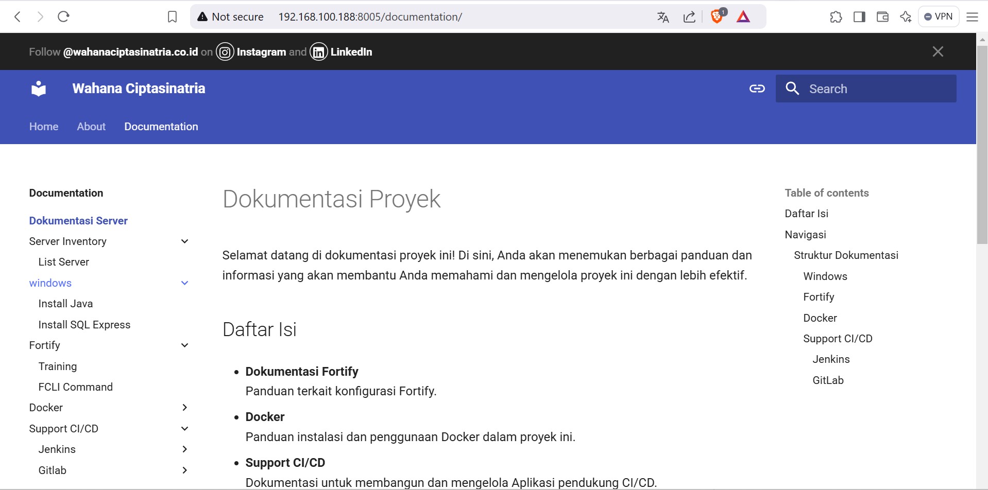Expand the Docker sidebar section
Viewport: 988px width, 490px height.
(x=184, y=408)
